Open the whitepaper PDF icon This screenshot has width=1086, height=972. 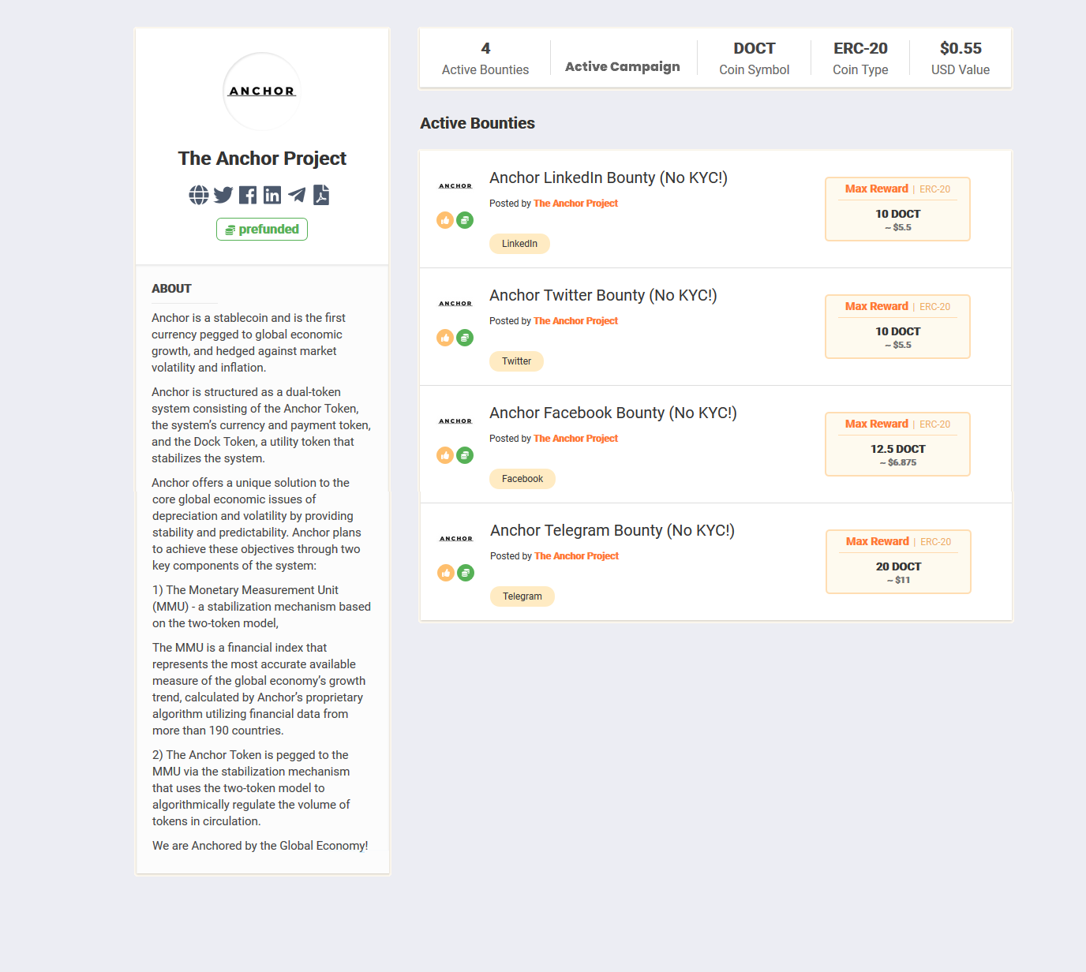click(321, 195)
